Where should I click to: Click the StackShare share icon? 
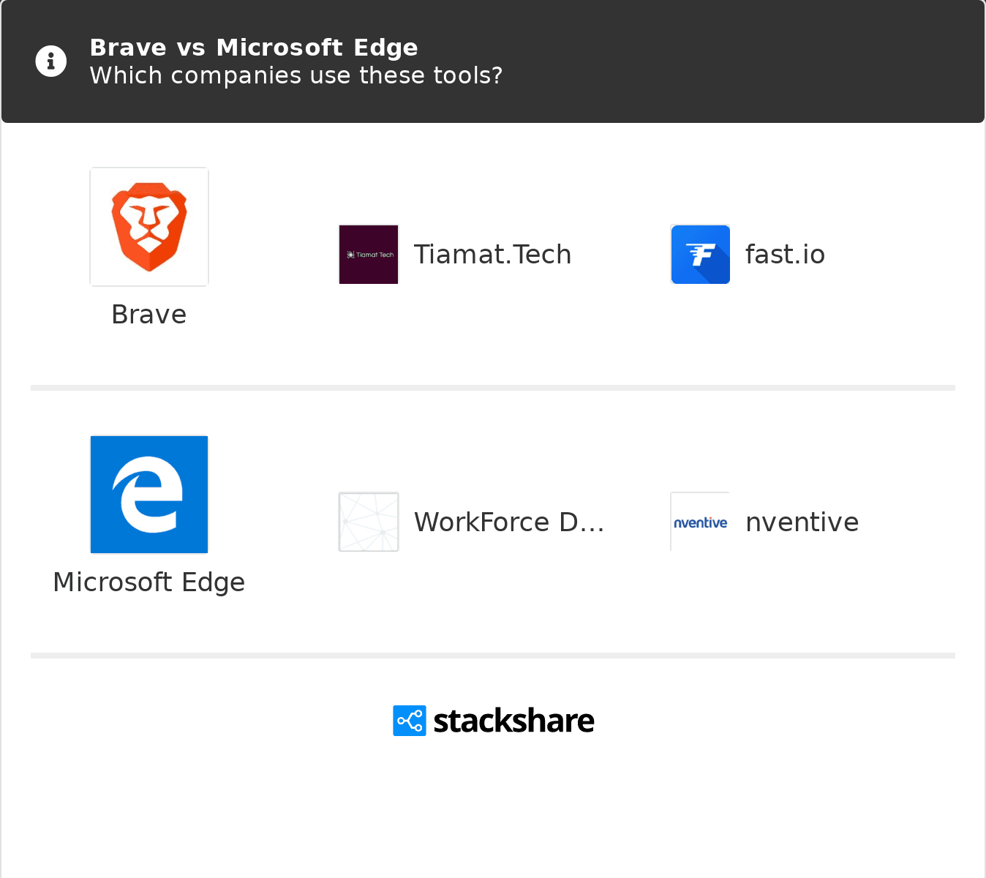coord(410,721)
